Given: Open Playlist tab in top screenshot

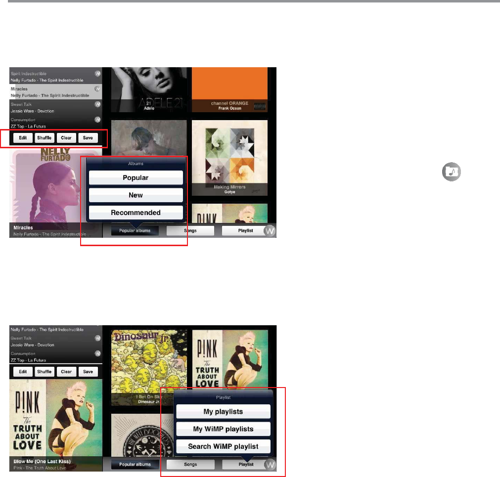Looking at the screenshot, I should [245, 231].
